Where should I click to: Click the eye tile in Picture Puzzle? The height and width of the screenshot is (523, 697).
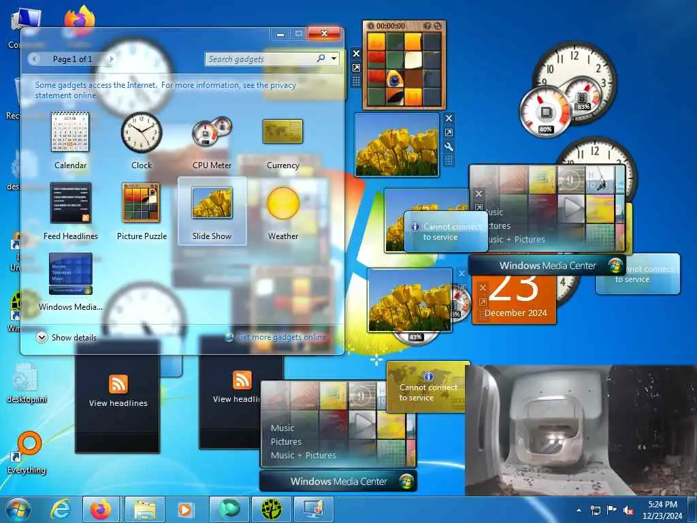[x=394, y=80]
